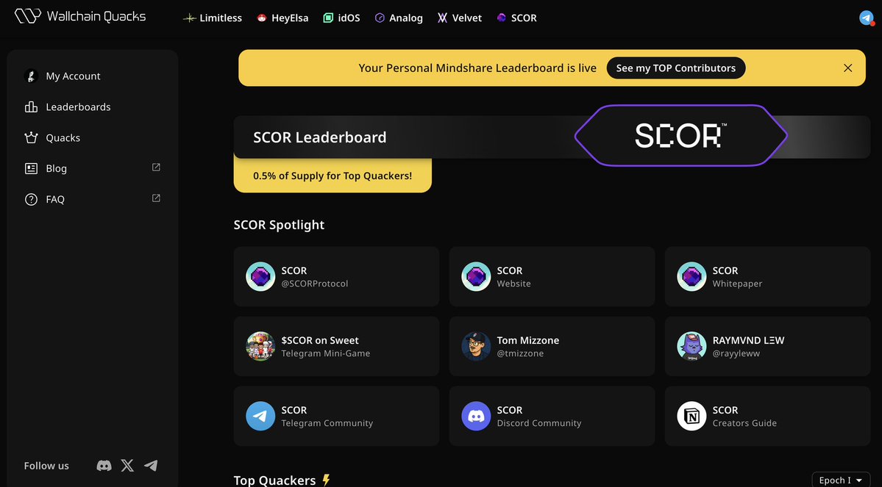
Task: Click the external link icon beside Blog
Action: click(157, 167)
